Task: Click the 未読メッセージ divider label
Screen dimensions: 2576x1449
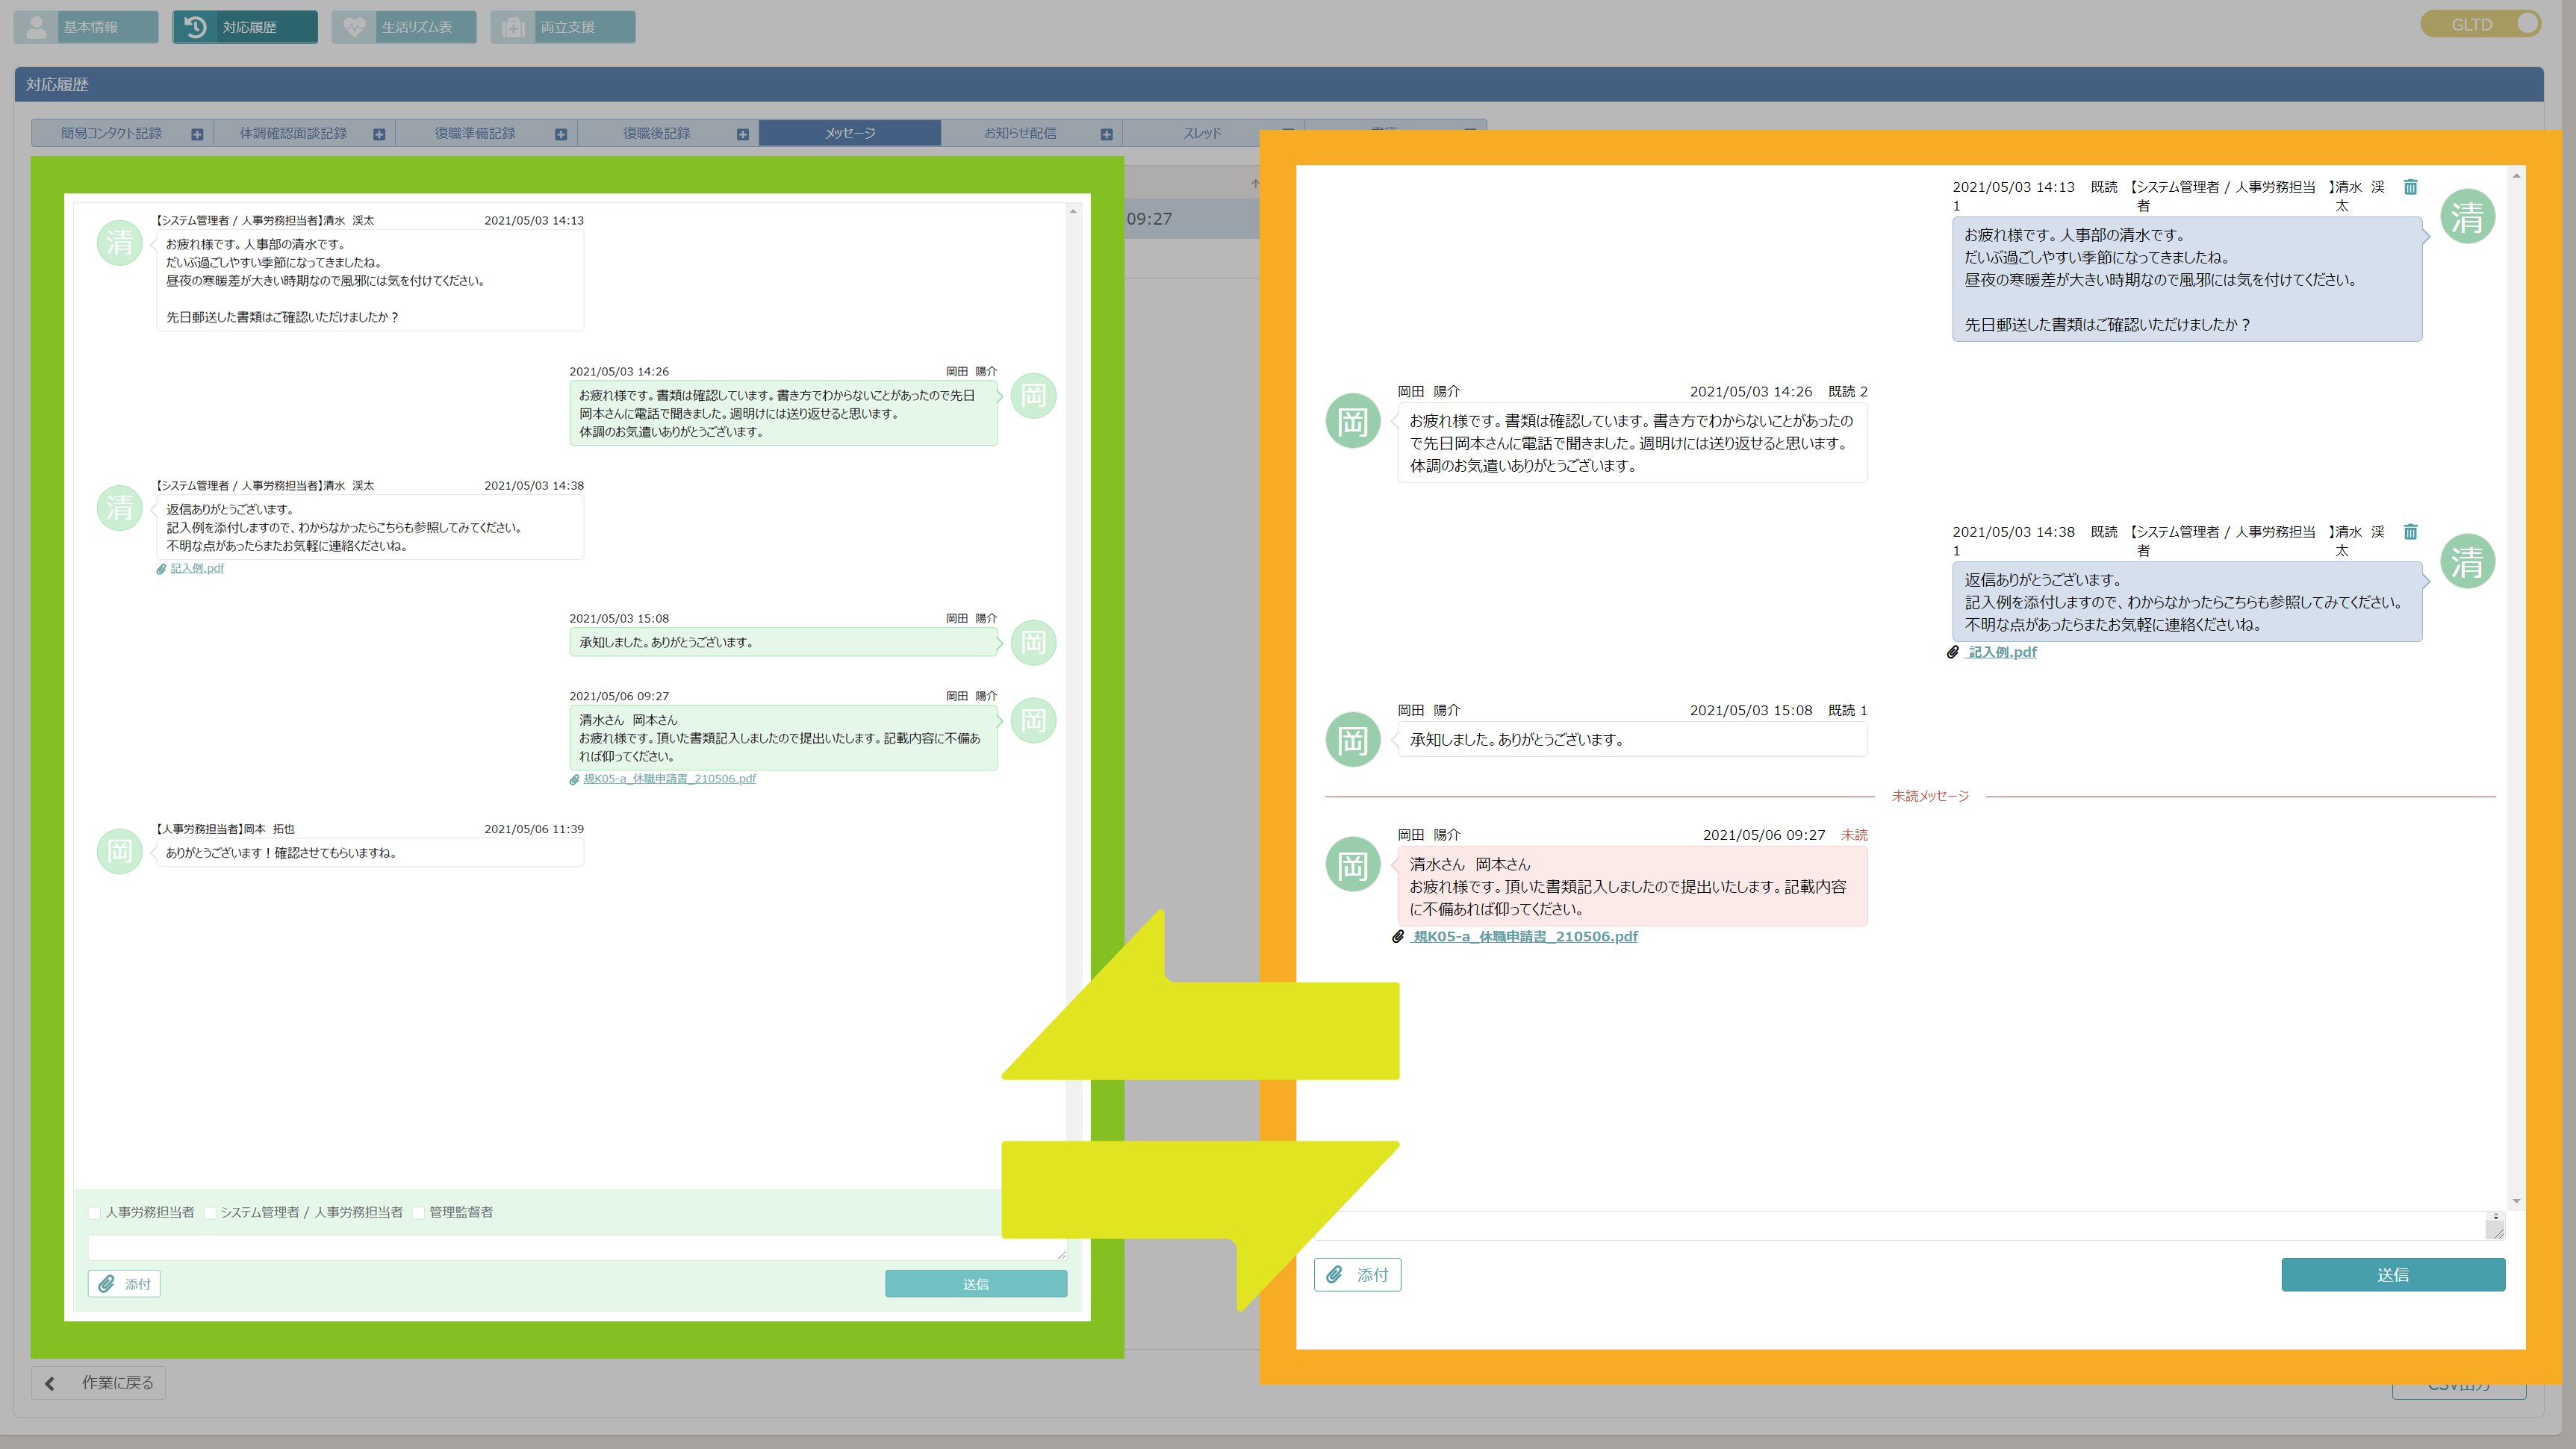Action: pyautogui.click(x=1930, y=796)
